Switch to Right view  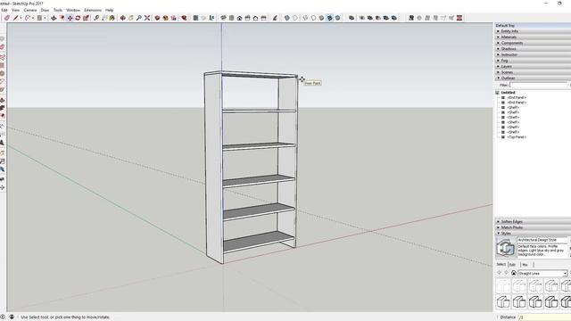tap(247, 18)
